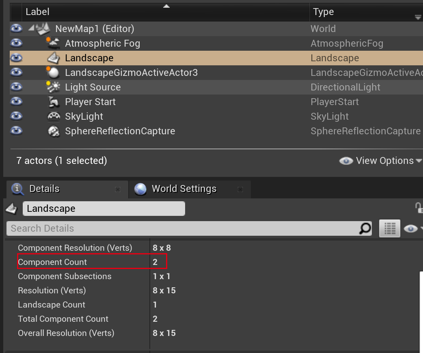Image resolution: width=423 pixels, height=353 pixels.
Task: Select the NewMap1 (Editor) row
Action: tap(216, 29)
